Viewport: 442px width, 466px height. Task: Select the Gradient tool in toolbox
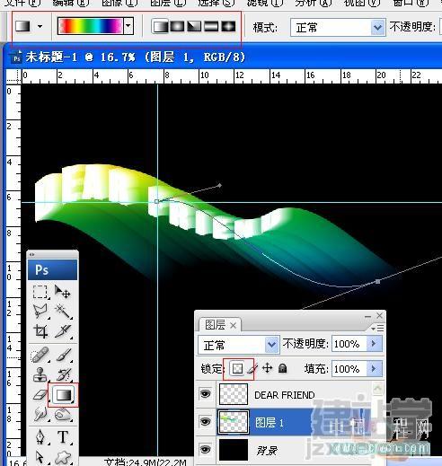[x=63, y=395]
